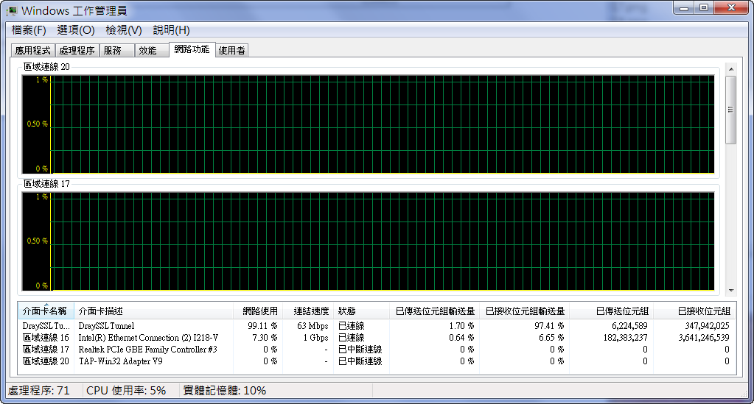Select the 網路功能 tab
This screenshot has width=754, height=404.
192,49
